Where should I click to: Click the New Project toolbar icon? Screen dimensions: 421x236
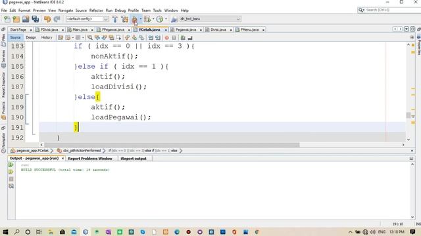16,19
